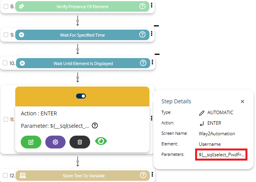Check the checkbox for step 12
256x182 pixels.
pos(5,176)
